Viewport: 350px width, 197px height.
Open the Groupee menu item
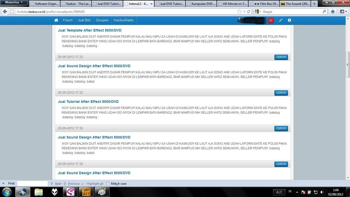[x=102, y=20]
